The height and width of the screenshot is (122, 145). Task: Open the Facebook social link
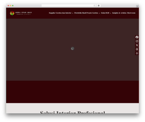[x=137, y=37]
